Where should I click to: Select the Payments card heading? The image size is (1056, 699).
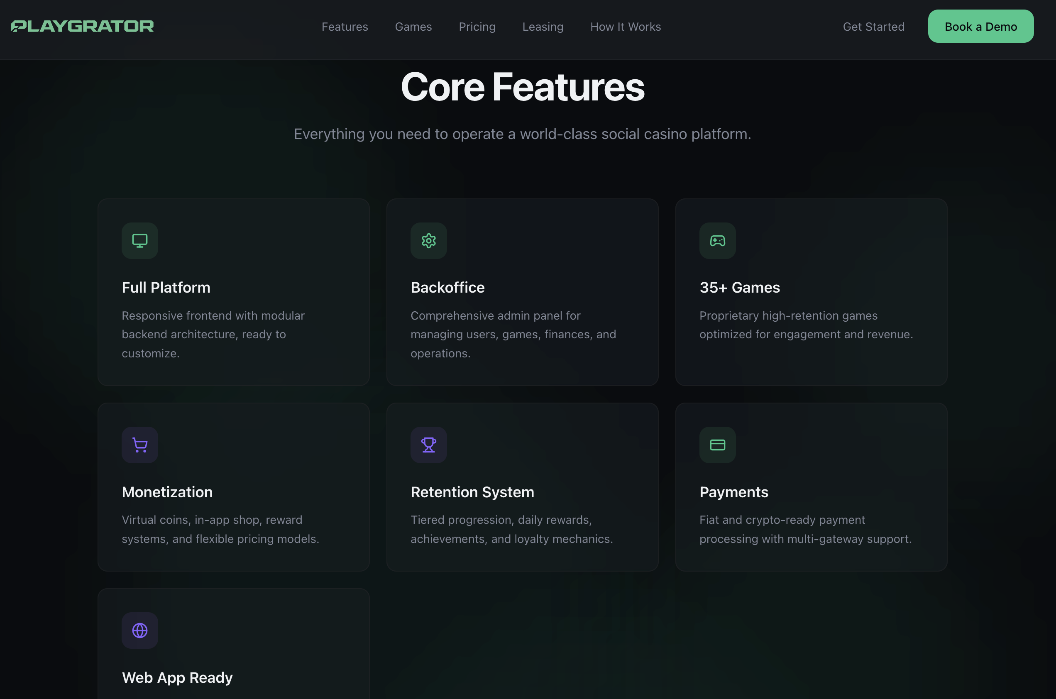coord(733,492)
